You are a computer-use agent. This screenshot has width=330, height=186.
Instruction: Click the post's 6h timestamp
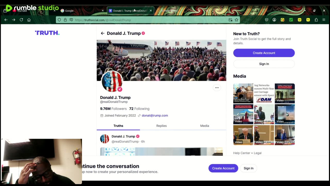[x=143, y=142]
